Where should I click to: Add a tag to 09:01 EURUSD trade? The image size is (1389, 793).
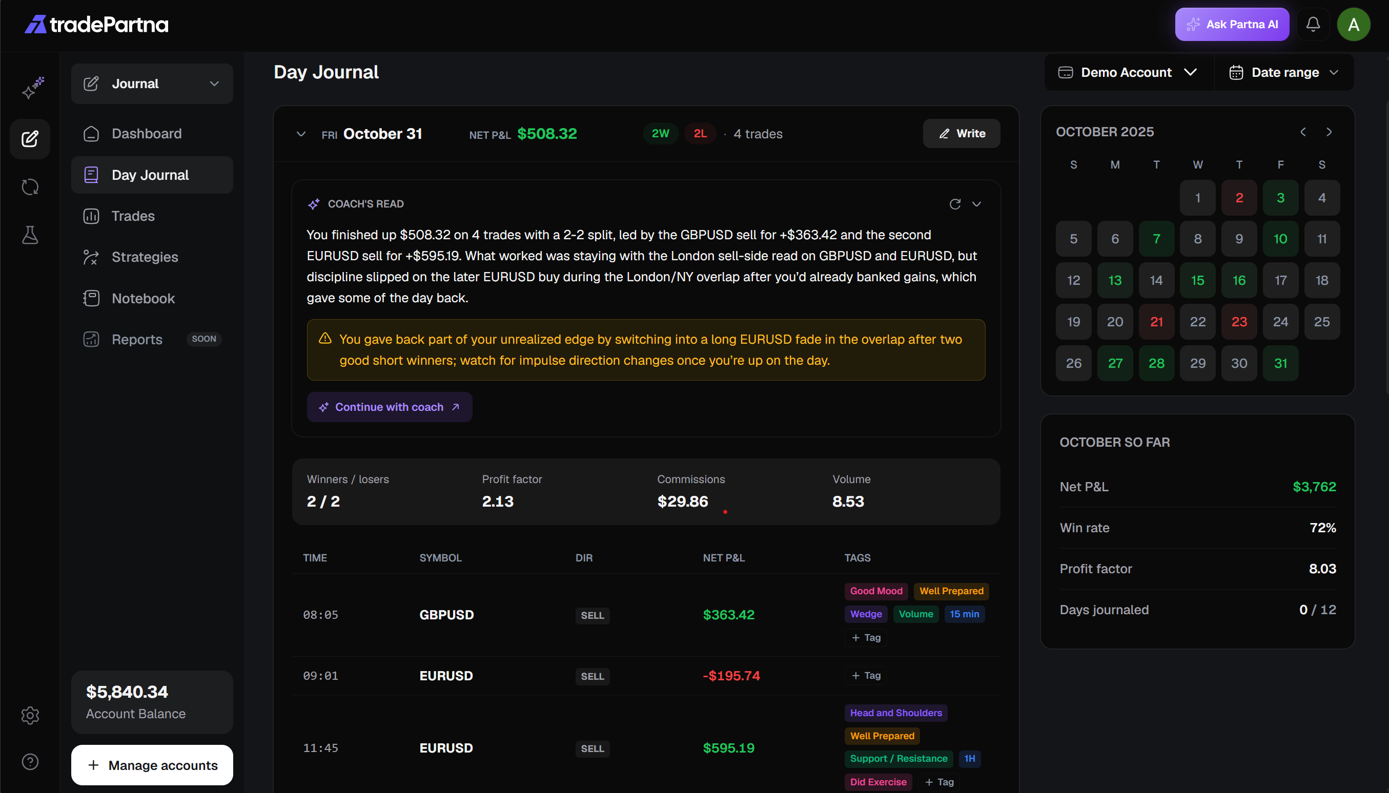pyautogui.click(x=865, y=675)
